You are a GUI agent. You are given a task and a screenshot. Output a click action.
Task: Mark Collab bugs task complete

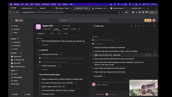point(93,26)
